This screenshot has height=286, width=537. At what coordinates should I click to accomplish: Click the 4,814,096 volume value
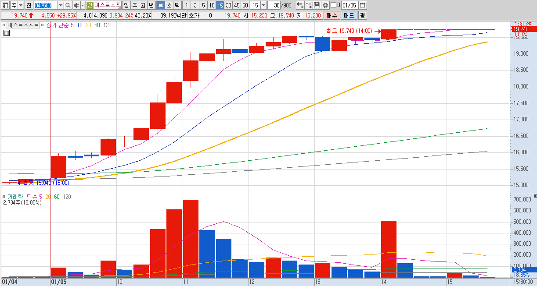95,15
